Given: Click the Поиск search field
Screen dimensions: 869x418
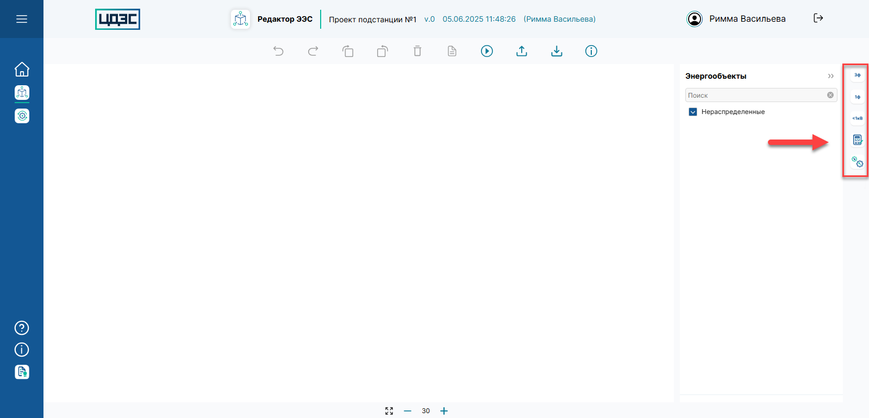Looking at the screenshot, I should [755, 95].
